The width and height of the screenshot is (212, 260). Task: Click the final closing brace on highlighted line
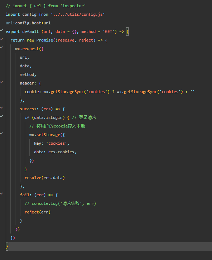click(7, 246)
